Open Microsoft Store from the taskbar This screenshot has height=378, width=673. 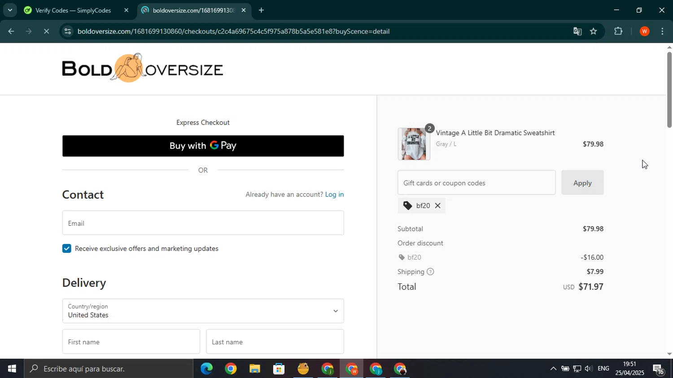coord(279,369)
